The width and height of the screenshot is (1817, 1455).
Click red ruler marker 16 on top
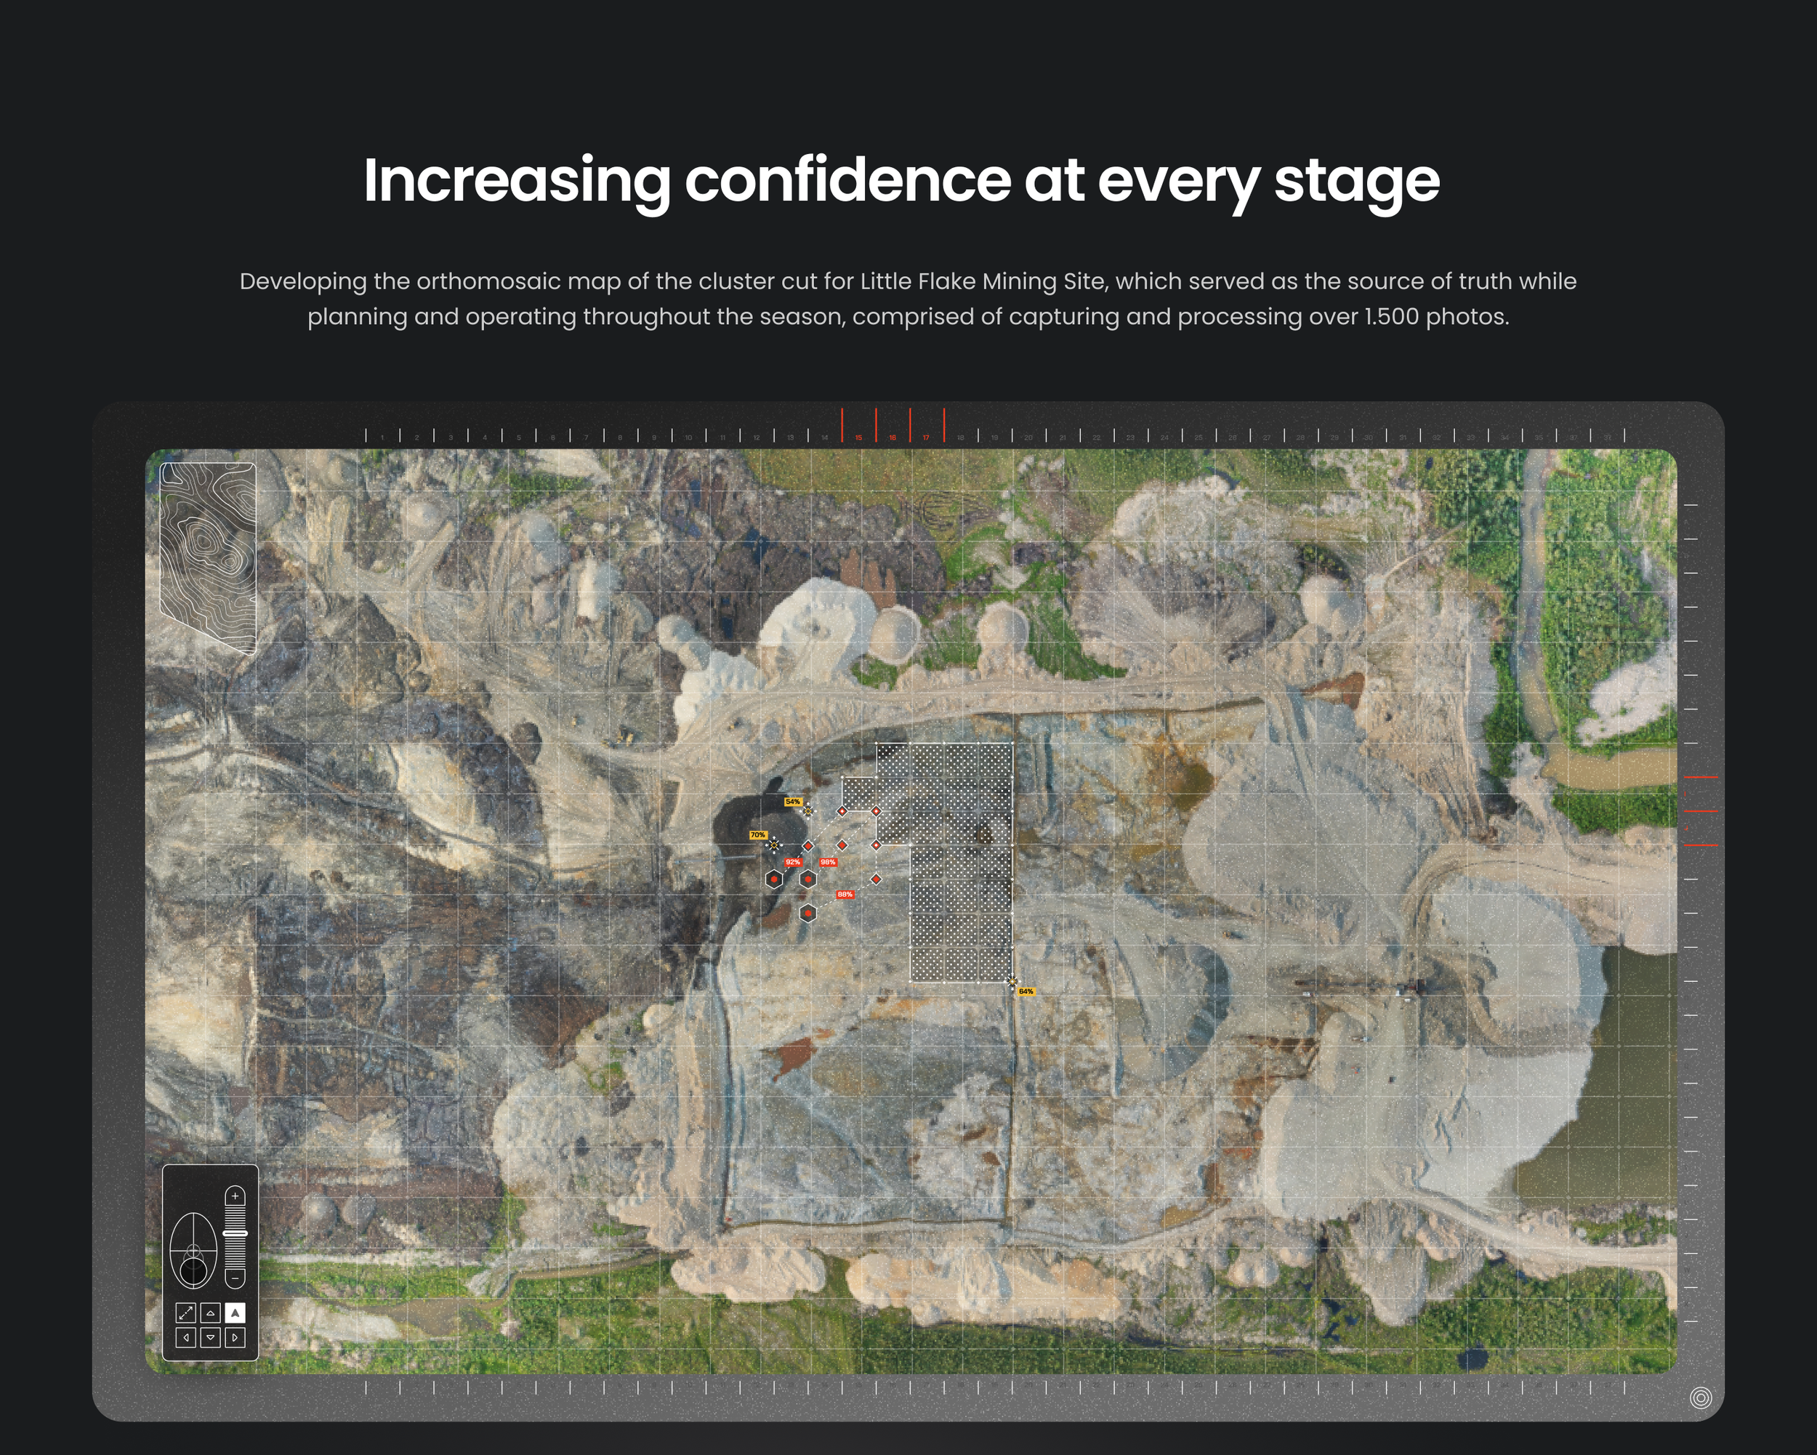[x=893, y=438]
